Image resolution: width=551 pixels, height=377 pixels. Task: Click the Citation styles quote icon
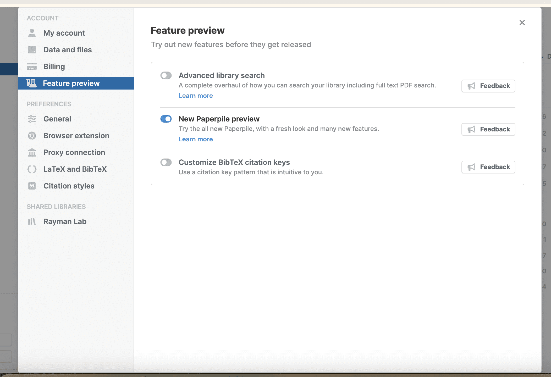click(x=32, y=186)
